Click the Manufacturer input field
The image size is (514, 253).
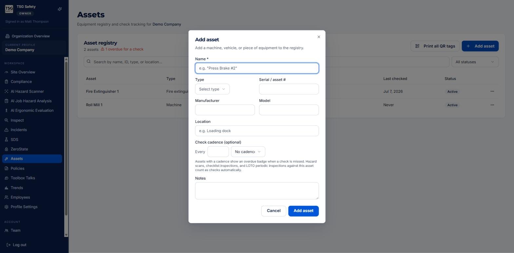click(x=225, y=110)
